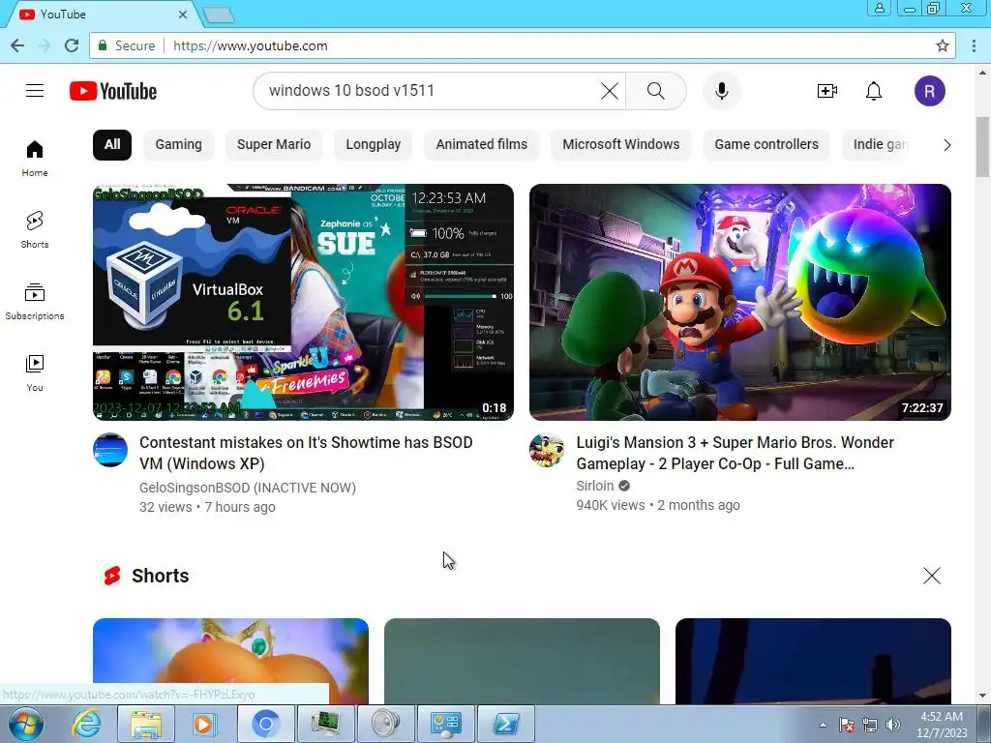The width and height of the screenshot is (991, 743).
Task: Visit the GeloSingsonBSOD (INACTIVE NOW) channel name
Action: [x=248, y=488]
